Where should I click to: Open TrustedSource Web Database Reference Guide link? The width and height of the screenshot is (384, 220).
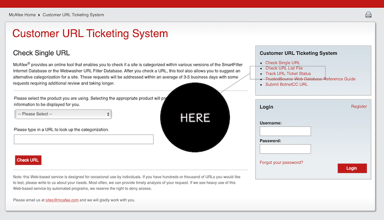(x=310, y=79)
